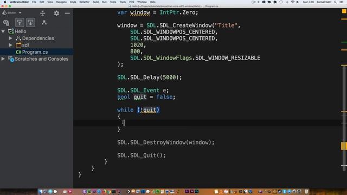
Task: Click the Time Machine clock icon
Action: pos(281,2)
